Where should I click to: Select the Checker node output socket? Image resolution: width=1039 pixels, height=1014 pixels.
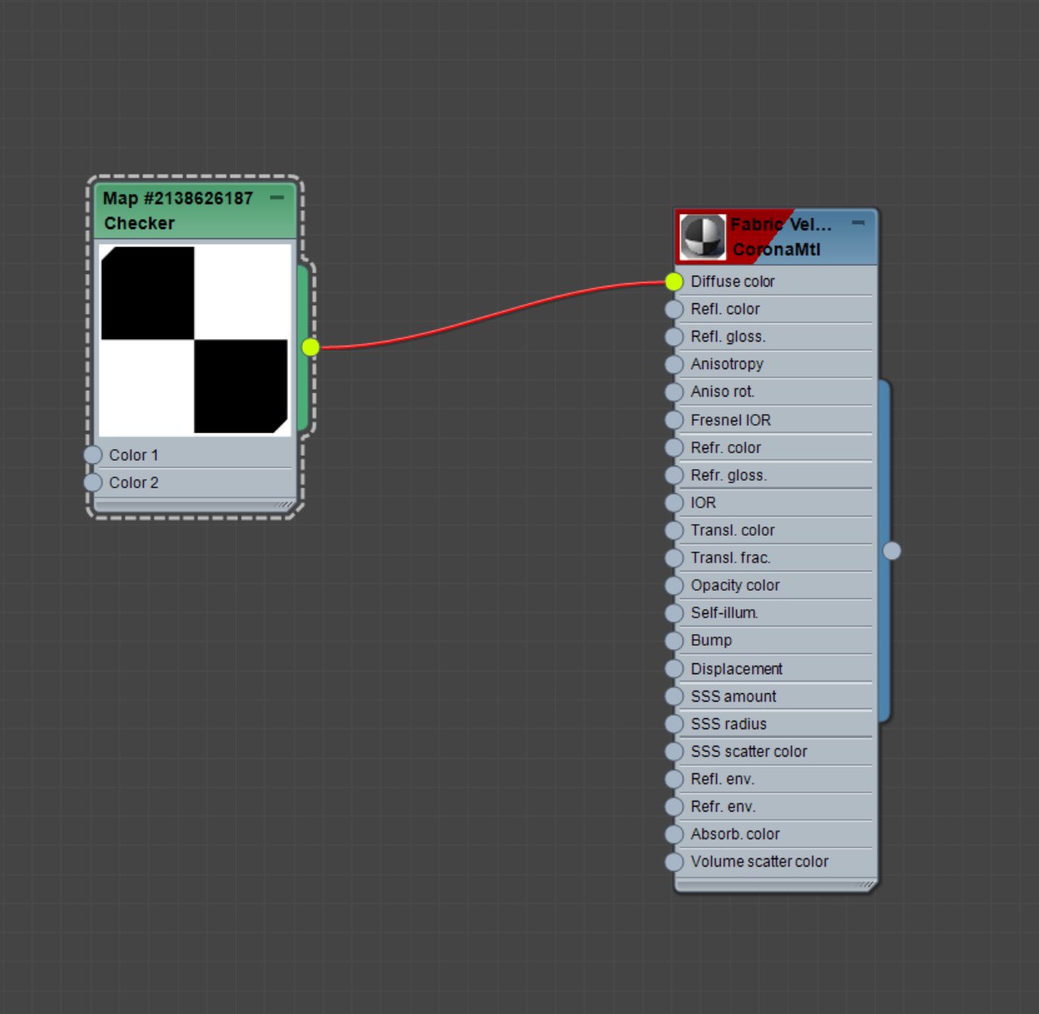coord(311,347)
